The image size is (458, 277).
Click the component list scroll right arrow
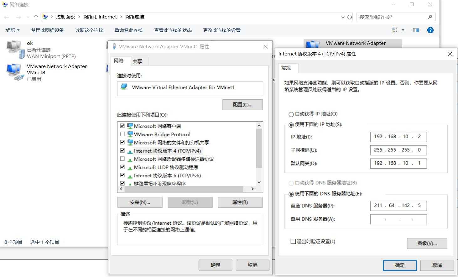[252, 189]
